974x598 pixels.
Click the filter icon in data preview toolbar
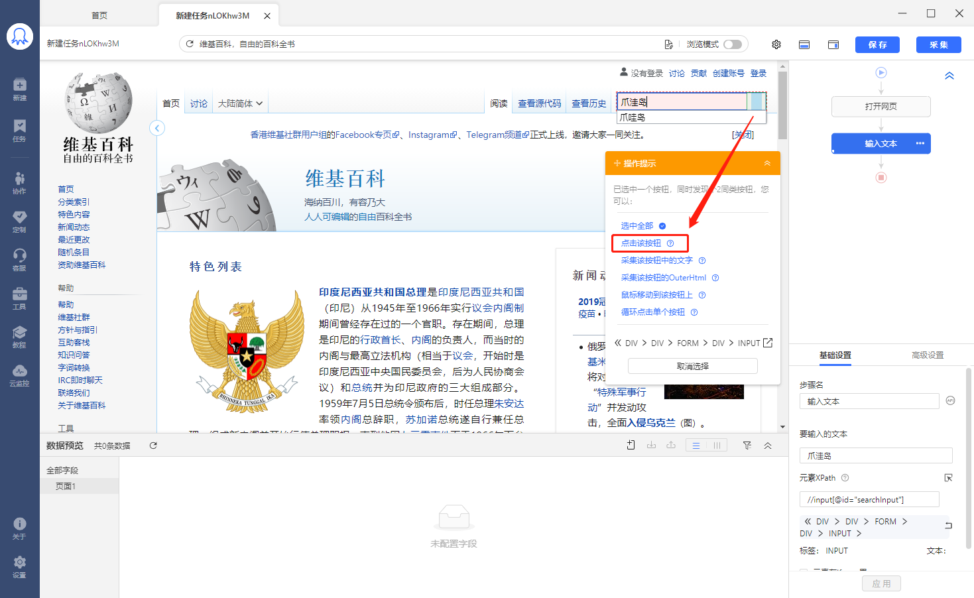pos(747,446)
